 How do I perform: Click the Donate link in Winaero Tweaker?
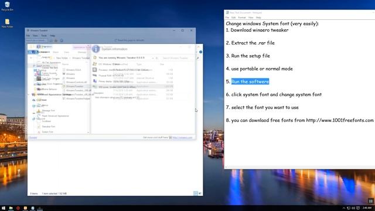[x=33, y=138]
